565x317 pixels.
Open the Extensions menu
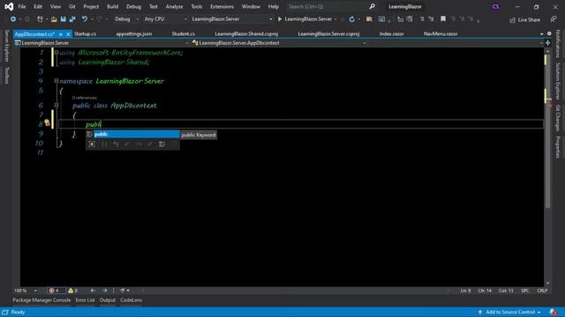pyautogui.click(x=222, y=6)
